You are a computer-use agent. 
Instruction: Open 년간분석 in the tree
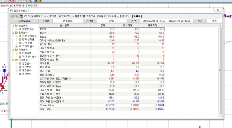(x=27, y=74)
